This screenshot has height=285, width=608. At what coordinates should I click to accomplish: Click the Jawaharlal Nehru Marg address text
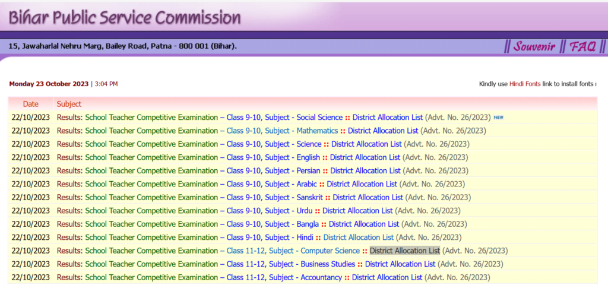122,46
